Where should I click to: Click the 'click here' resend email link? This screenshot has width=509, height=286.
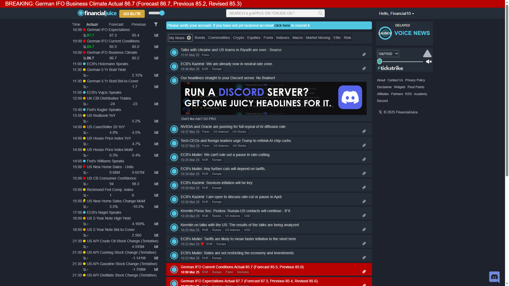(282, 26)
